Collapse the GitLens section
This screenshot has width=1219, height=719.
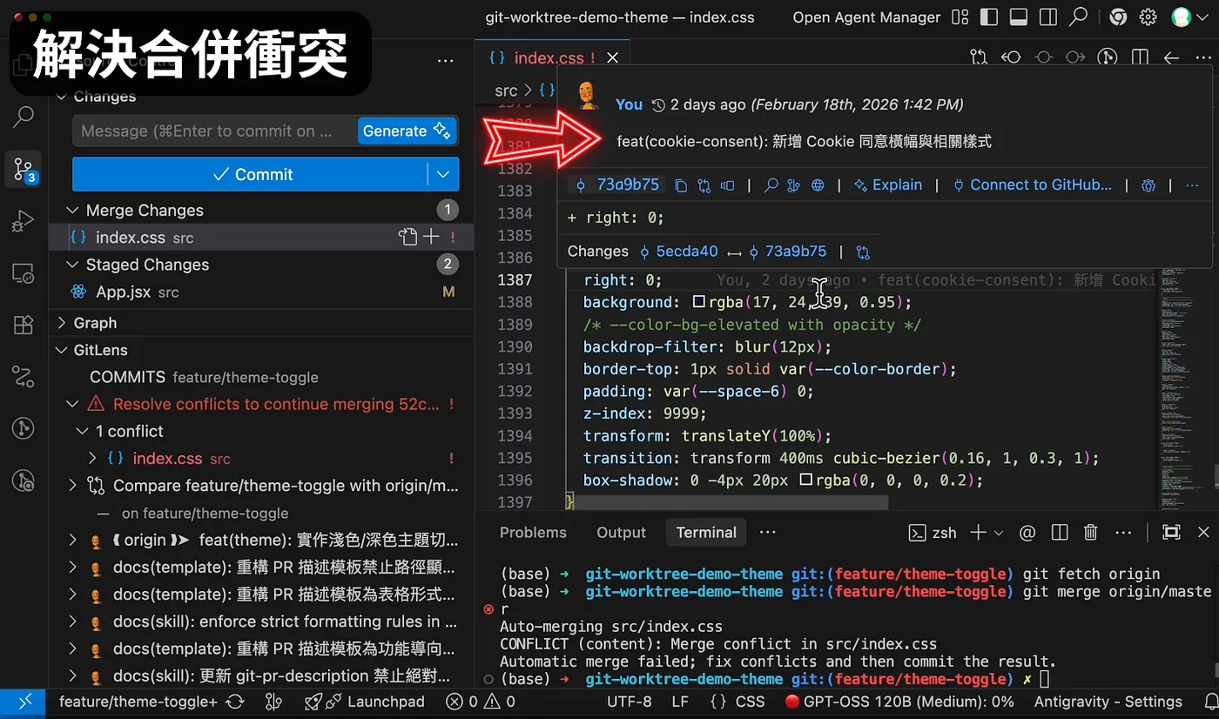click(x=62, y=350)
